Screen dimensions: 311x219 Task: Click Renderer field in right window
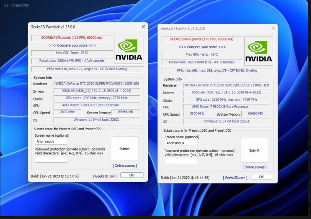point(226,85)
